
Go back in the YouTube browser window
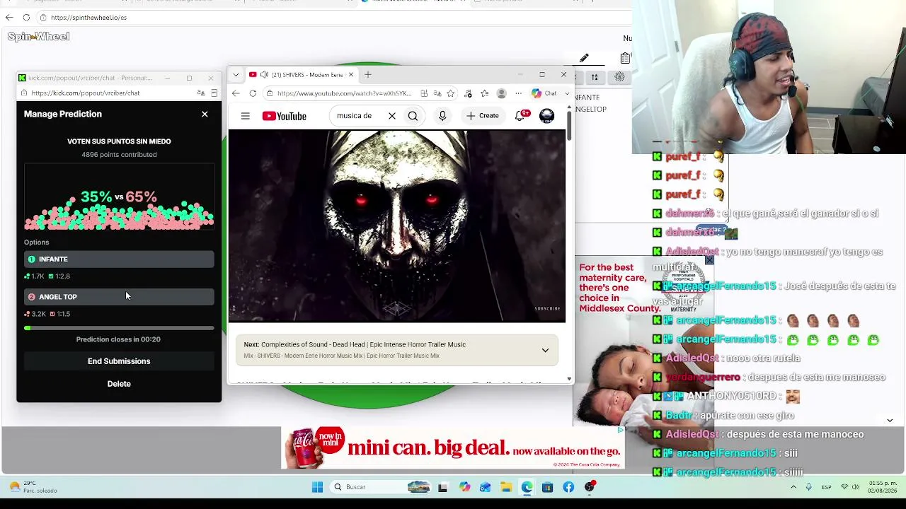[236, 93]
